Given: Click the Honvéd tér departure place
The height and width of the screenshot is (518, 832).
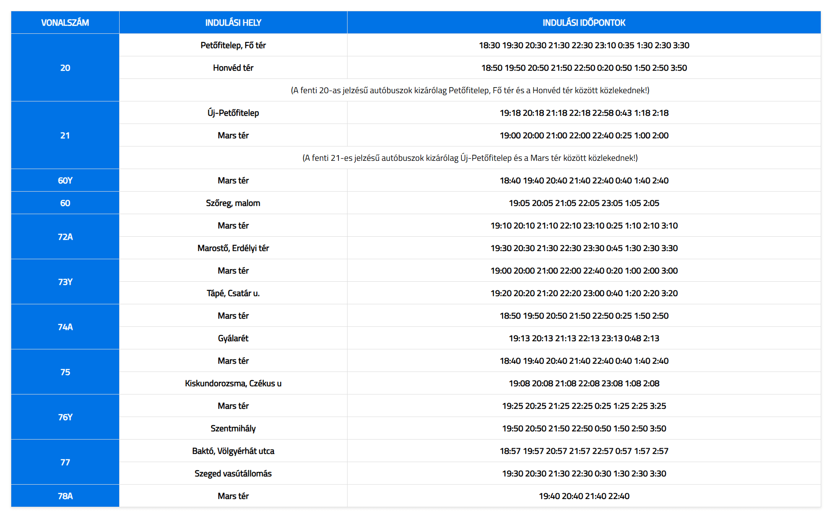Looking at the screenshot, I should coord(233,68).
